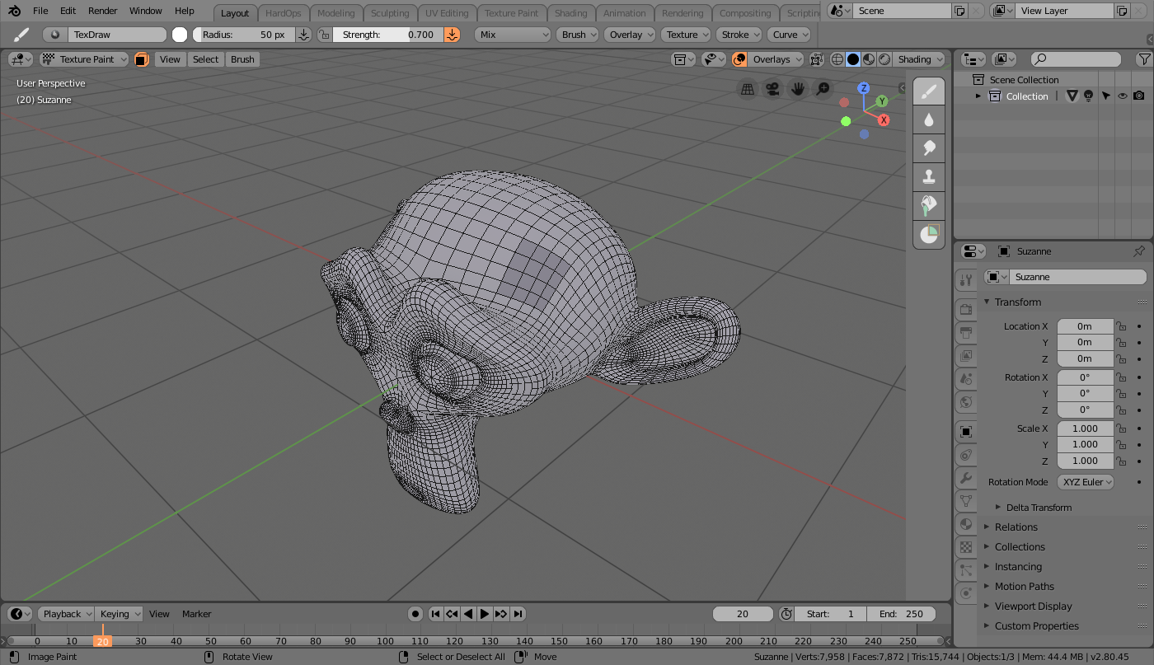Select the Clone stamp tool
1154x665 pixels.
click(x=929, y=176)
